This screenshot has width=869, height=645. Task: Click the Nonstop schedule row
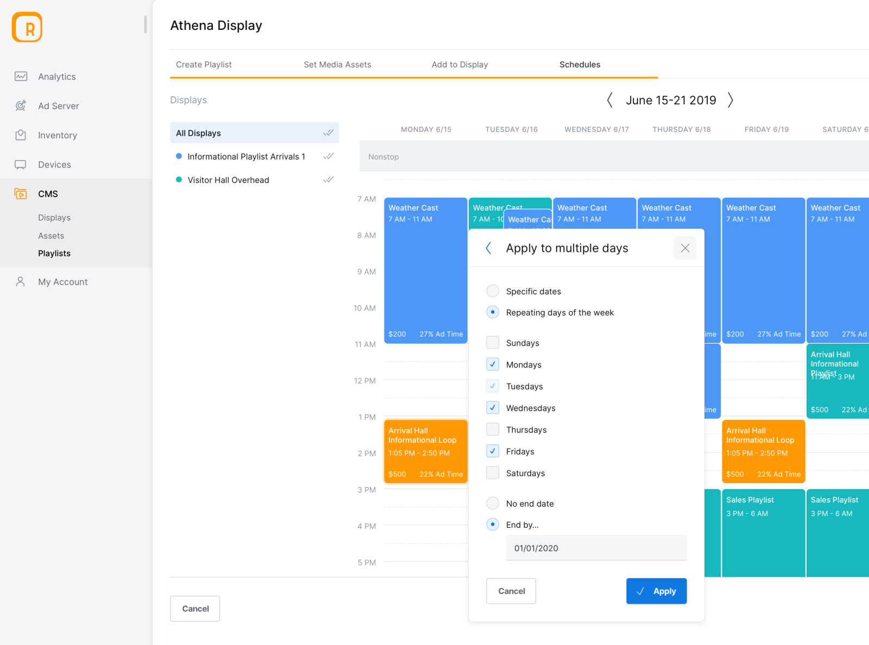(x=614, y=156)
